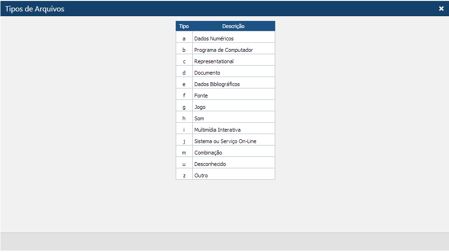Pick Som from the list
Viewport: 449px width, 252px height.
click(199, 118)
